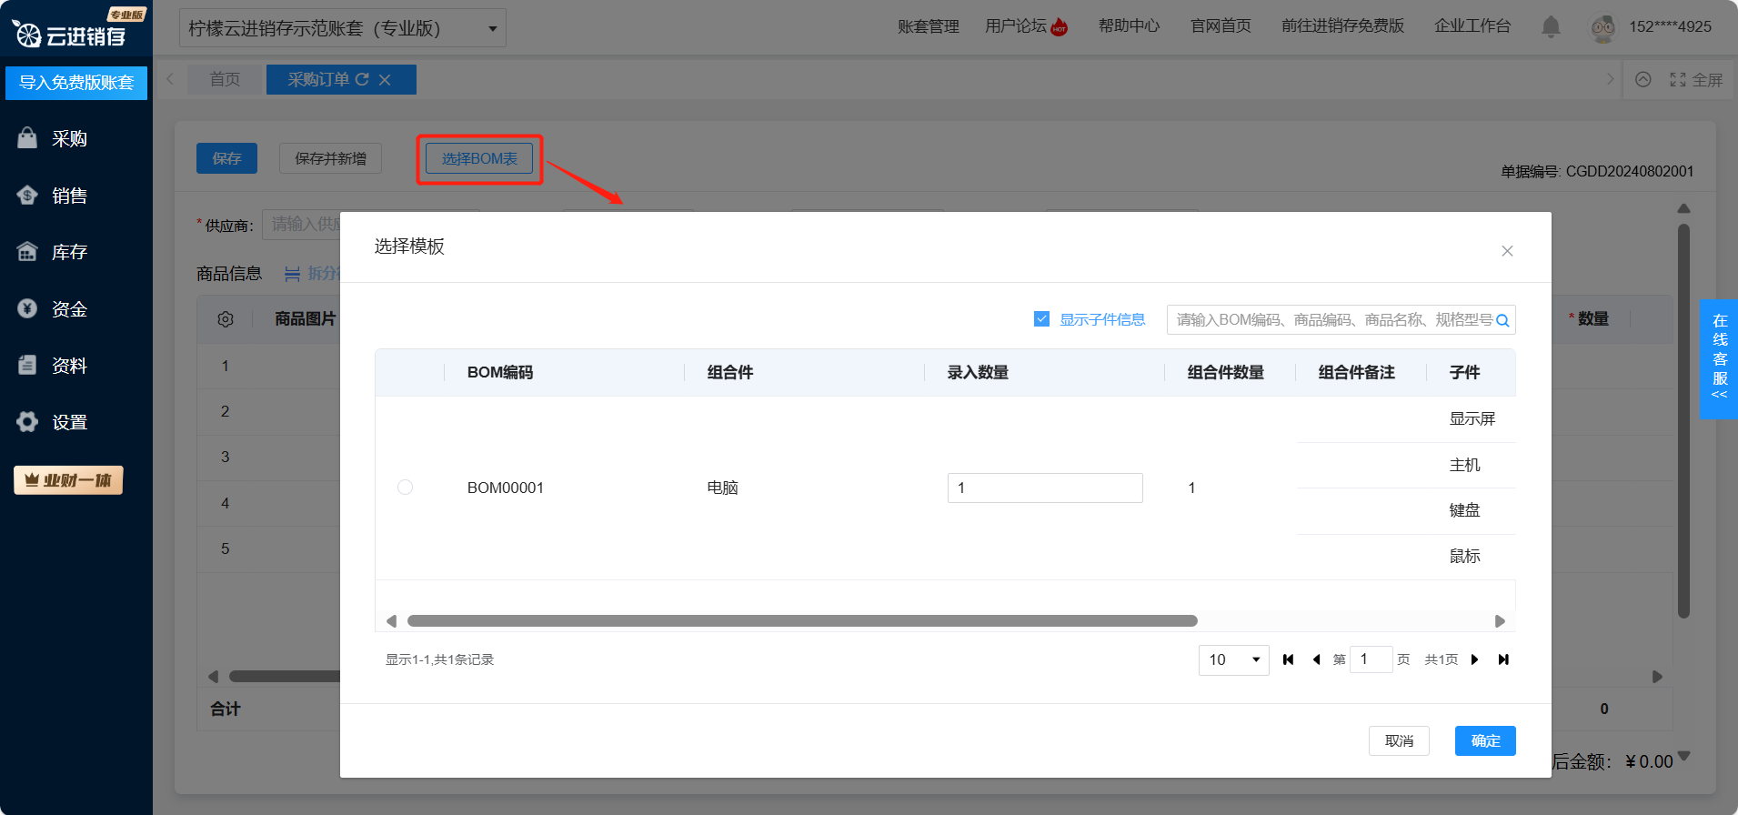Image resolution: width=1738 pixels, height=815 pixels.
Task: Click the tab bar left scroll chevron
Action: [x=170, y=79]
